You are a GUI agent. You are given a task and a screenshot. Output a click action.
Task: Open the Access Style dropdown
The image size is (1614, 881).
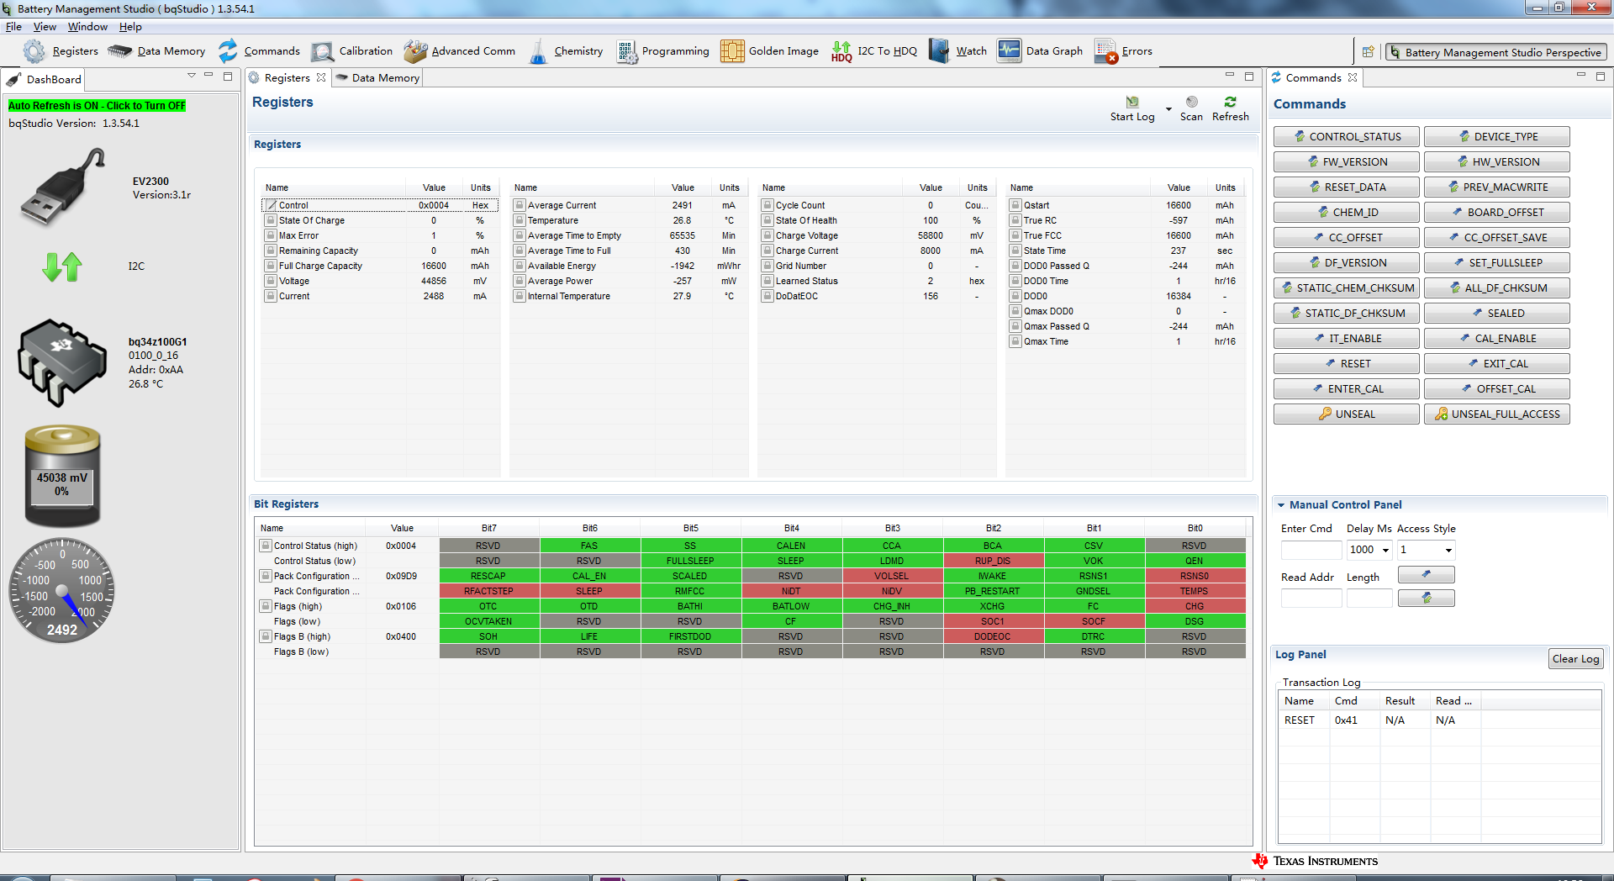point(1448,550)
